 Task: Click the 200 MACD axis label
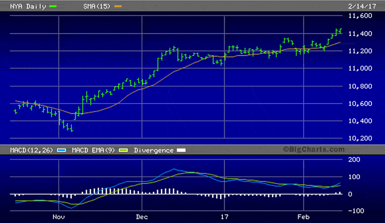(x=353, y=159)
